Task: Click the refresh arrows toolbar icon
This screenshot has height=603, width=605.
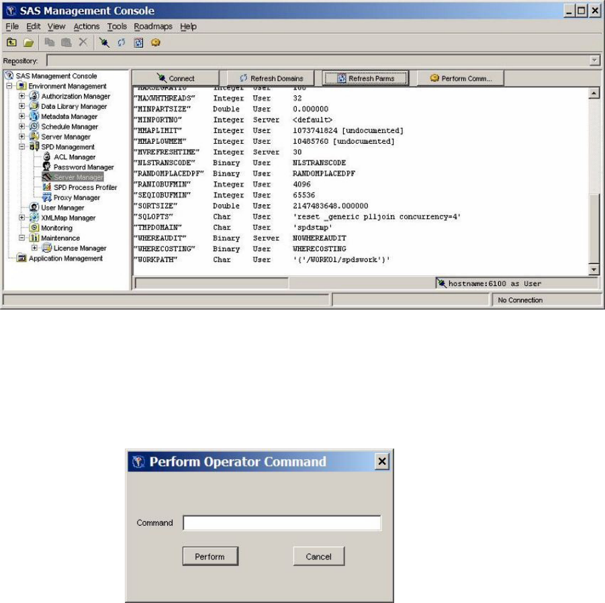Action: (x=121, y=42)
